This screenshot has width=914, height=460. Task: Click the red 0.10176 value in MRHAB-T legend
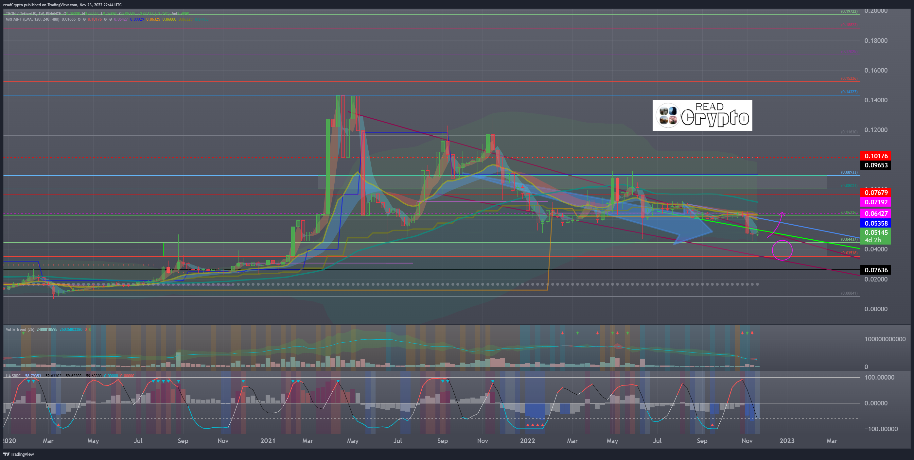pos(95,19)
